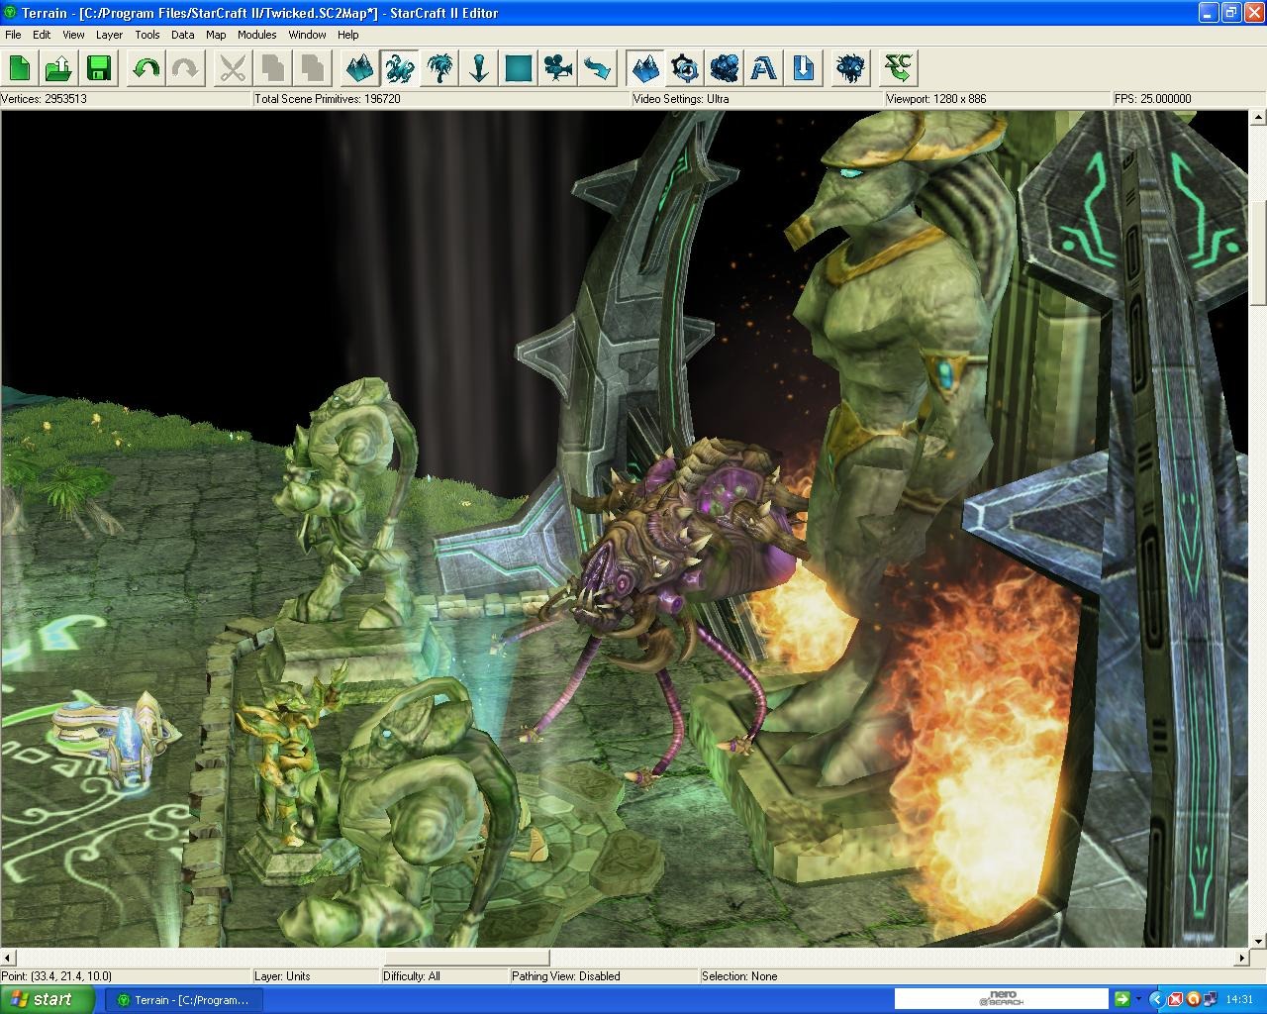Click the vertical scrollbar down arrow
1267x1014 pixels.
point(1258,941)
